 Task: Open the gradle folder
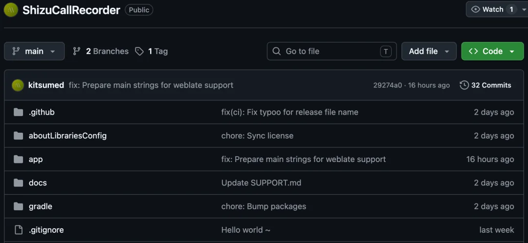41,206
